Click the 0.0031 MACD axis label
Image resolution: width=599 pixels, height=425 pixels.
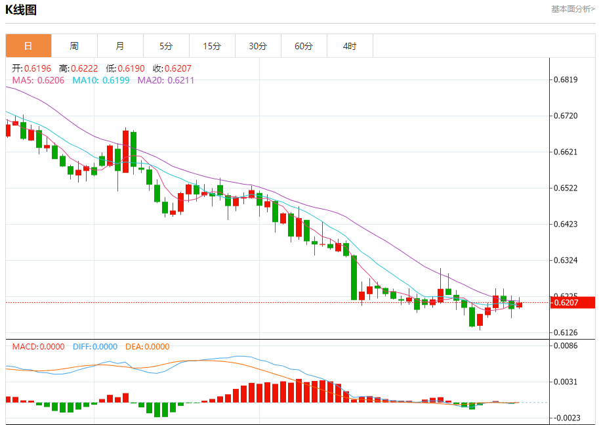click(x=566, y=382)
